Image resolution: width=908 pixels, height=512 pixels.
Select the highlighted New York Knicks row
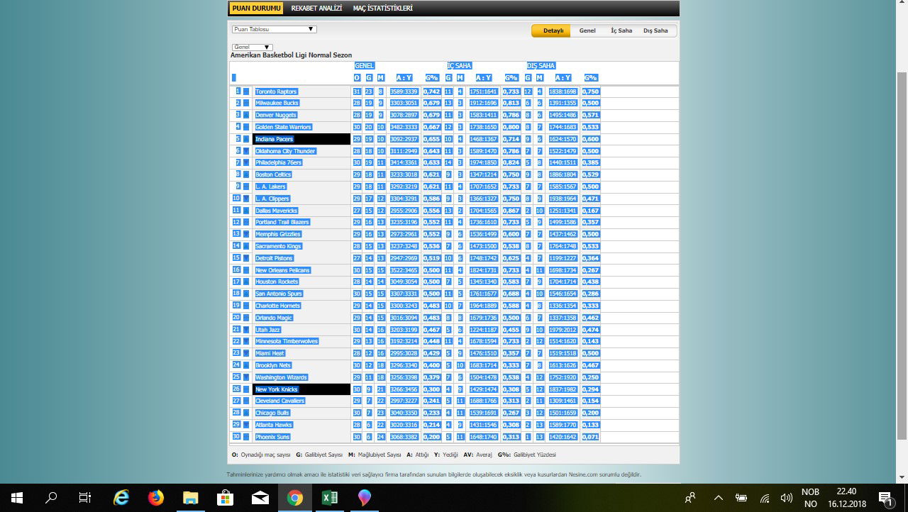(x=301, y=389)
